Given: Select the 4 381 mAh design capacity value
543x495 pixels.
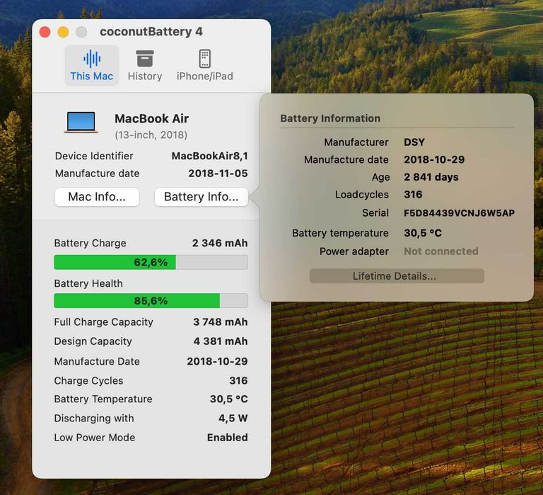Looking at the screenshot, I should coord(221,341).
